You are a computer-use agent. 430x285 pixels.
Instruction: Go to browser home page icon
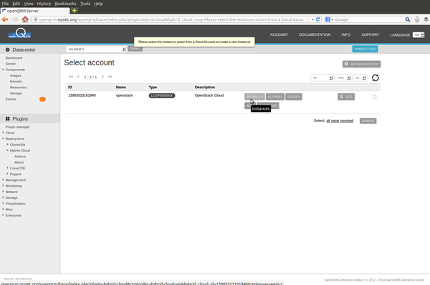coord(25,19)
